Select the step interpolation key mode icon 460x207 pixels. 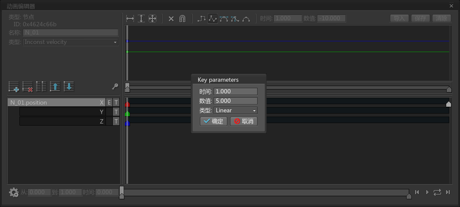(202, 19)
